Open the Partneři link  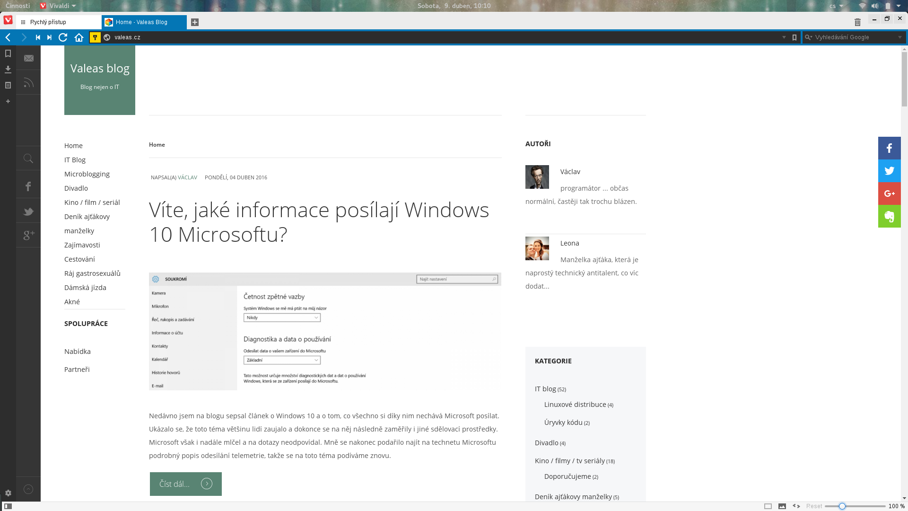[77, 370]
